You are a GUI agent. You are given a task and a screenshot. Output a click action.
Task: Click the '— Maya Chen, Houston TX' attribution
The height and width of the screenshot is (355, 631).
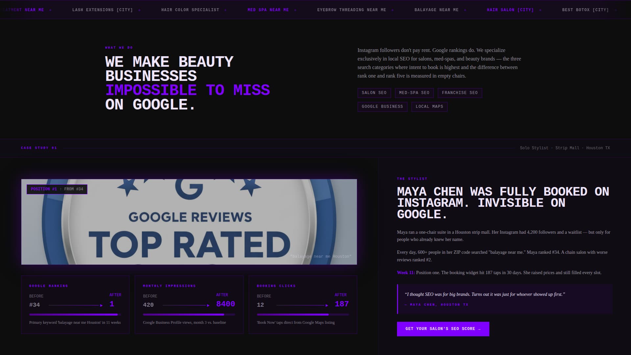(436, 305)
